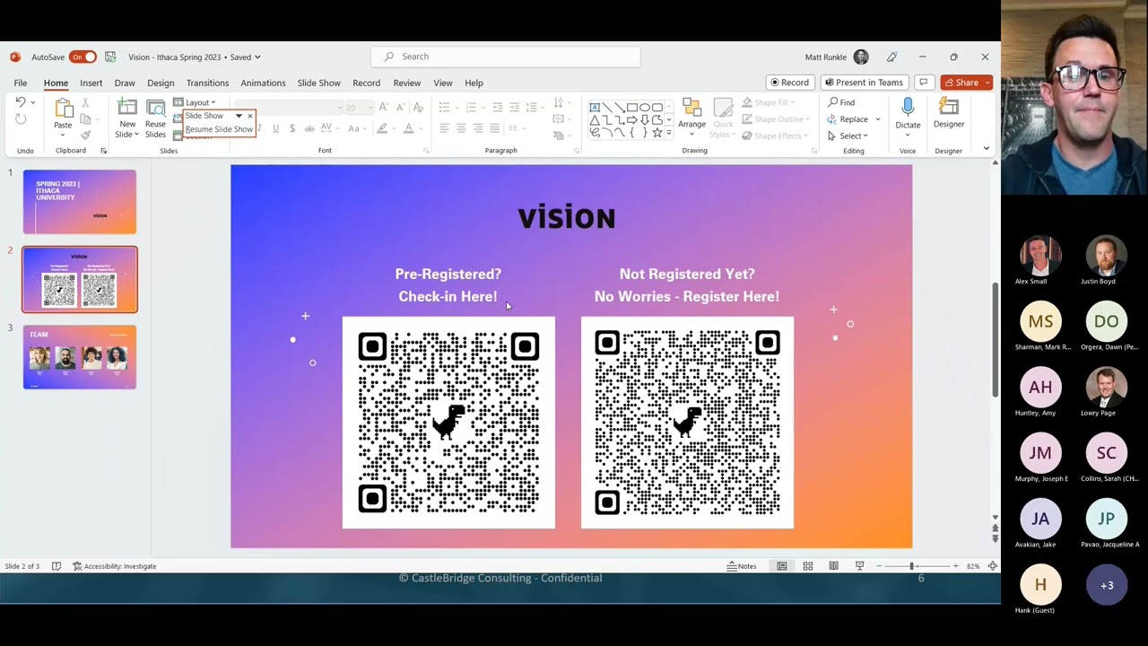Select the right arrow shape in gallery
This screenshot has height=646, width=1148.
632,120
